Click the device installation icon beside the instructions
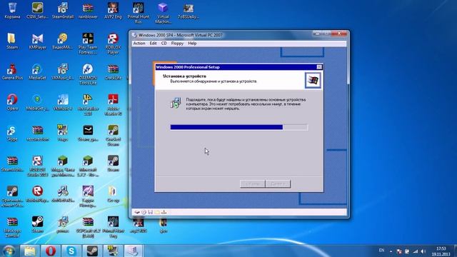 (x=176, y=103)
